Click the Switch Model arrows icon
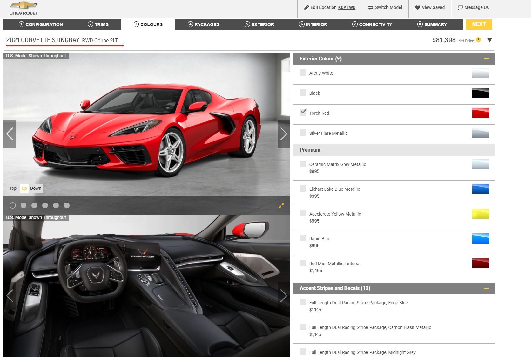The width and height of the screenshot is (531, 357). click(x=371, y=8)
